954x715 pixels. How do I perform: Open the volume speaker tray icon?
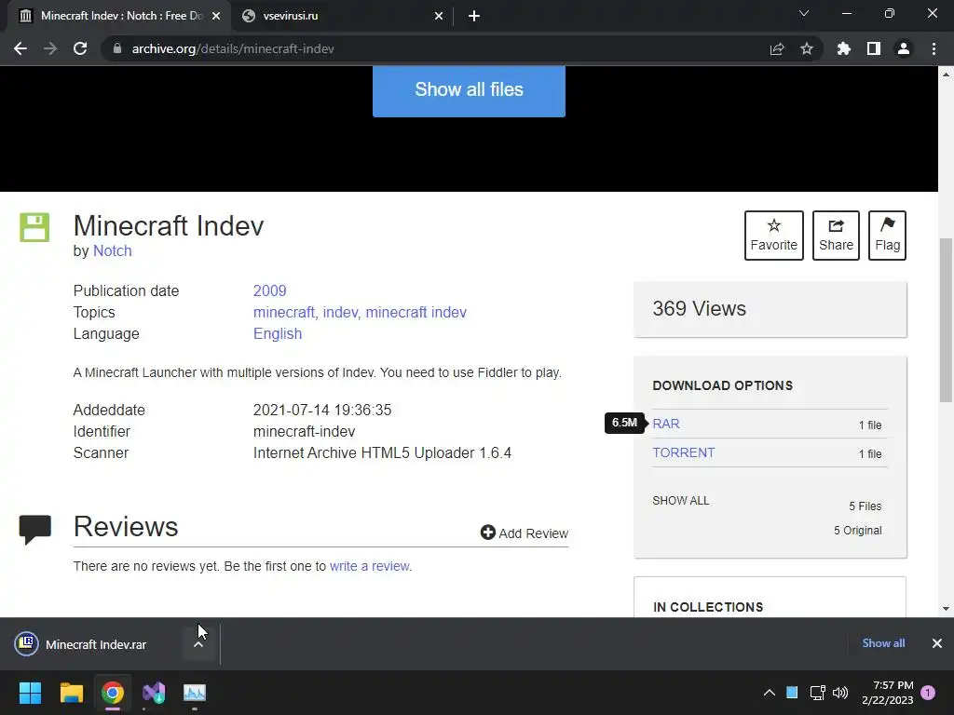840,693
